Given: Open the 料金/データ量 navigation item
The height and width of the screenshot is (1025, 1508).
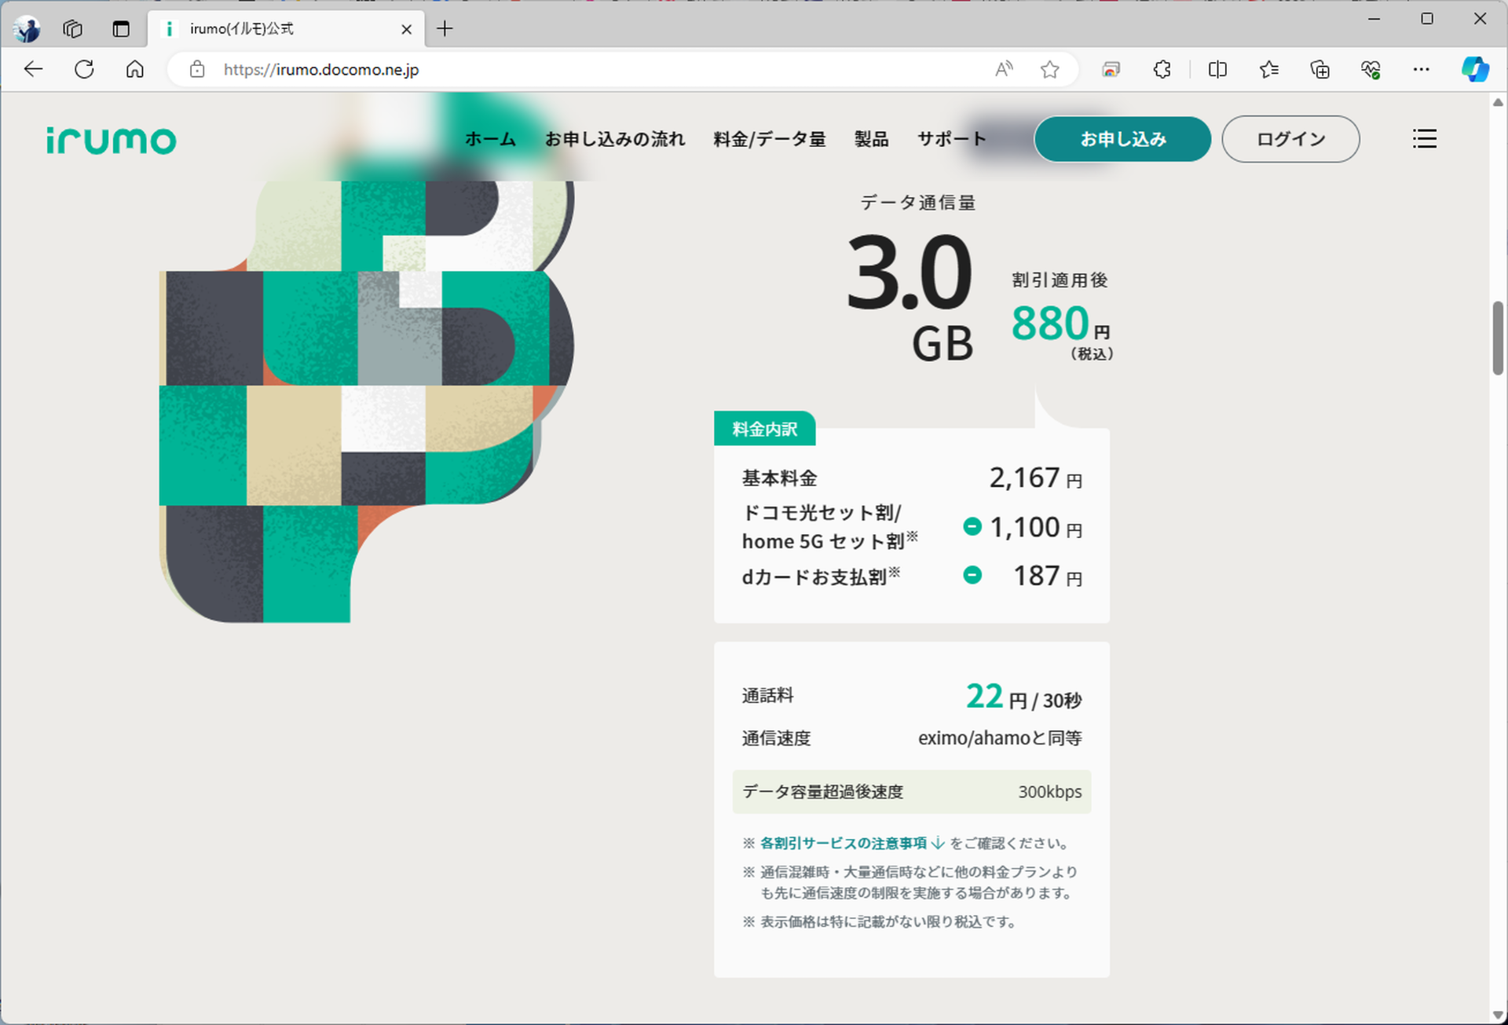Looking at the screenshot, I should click(x=768, y=139).
